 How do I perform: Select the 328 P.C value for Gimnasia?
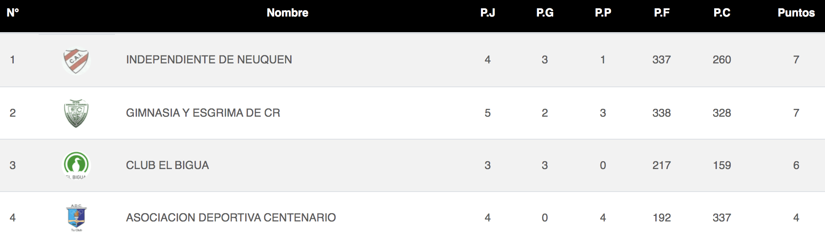(722, 113)
